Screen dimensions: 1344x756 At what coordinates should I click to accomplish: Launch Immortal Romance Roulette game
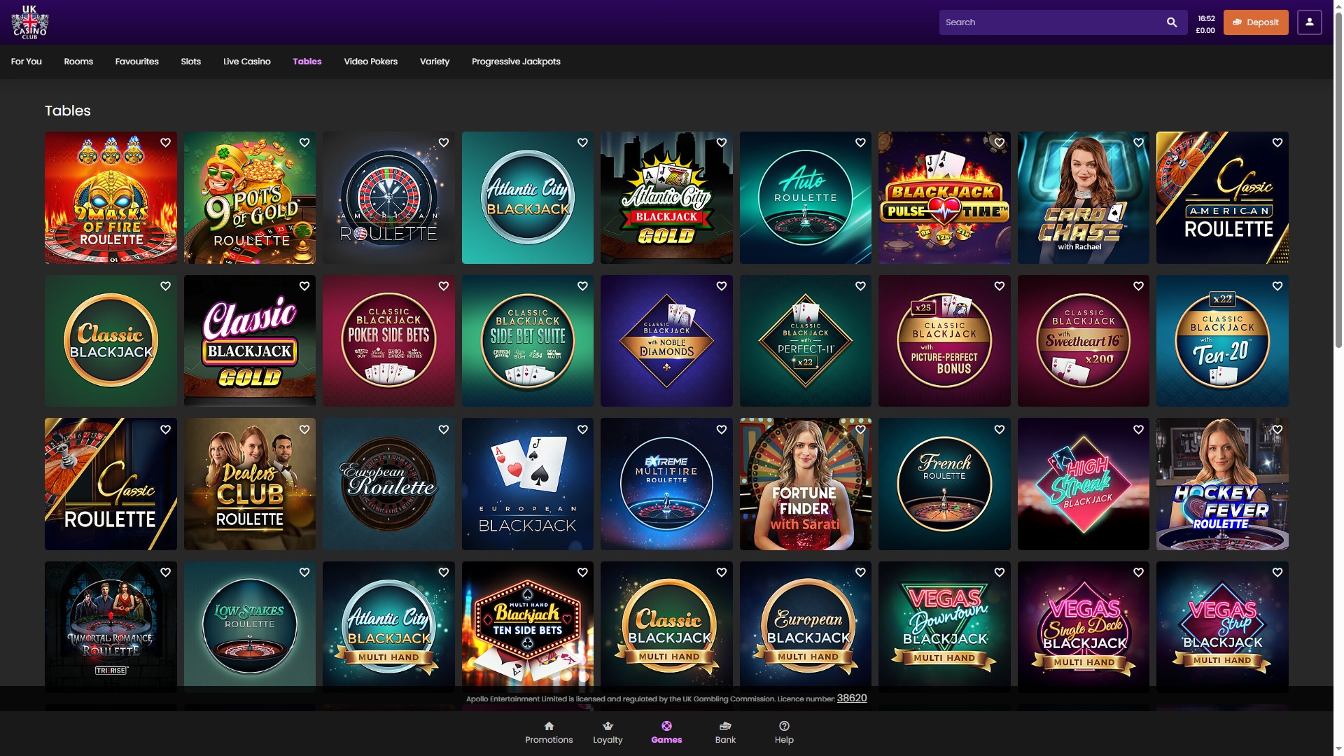pyautogui.click(x=111, y=627)
